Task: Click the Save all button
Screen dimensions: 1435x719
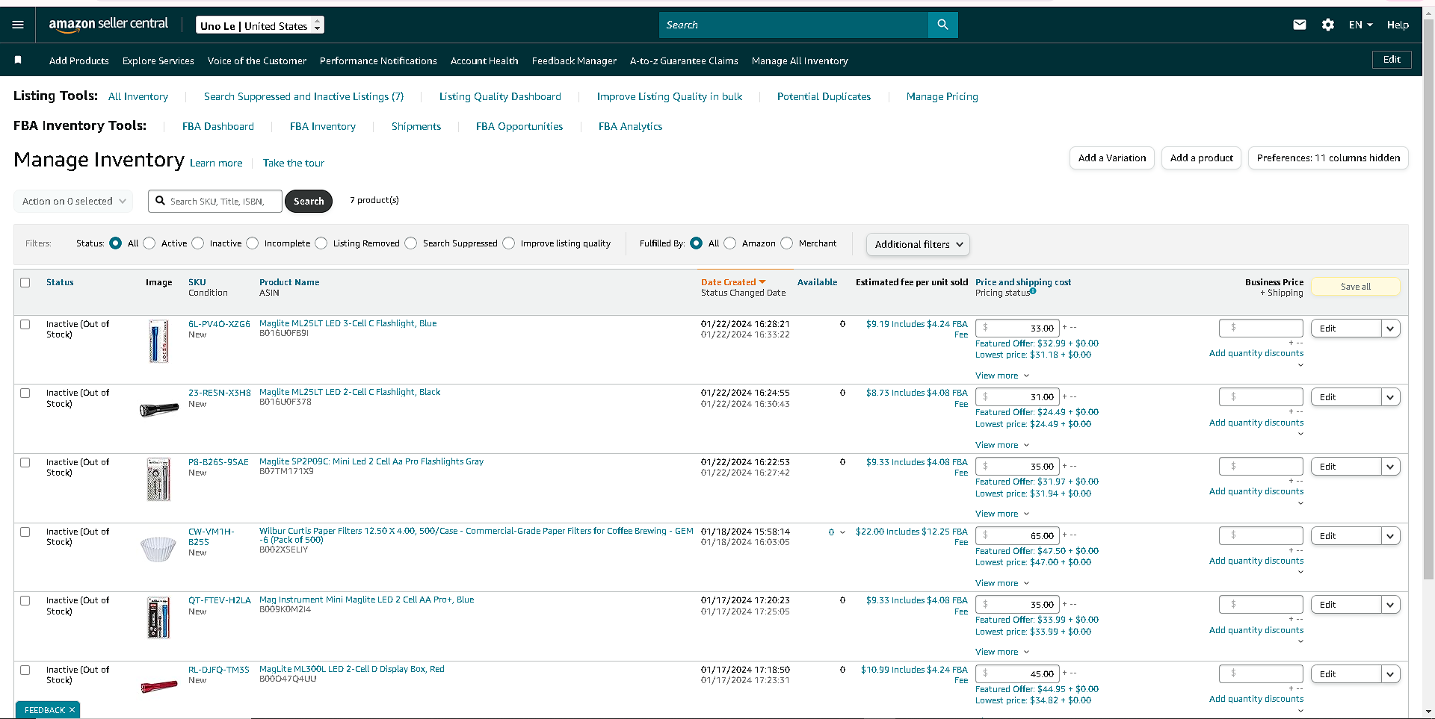Action: click(x=1356, y=287)
